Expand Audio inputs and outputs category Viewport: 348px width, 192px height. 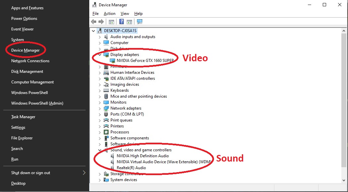point(100,37)
